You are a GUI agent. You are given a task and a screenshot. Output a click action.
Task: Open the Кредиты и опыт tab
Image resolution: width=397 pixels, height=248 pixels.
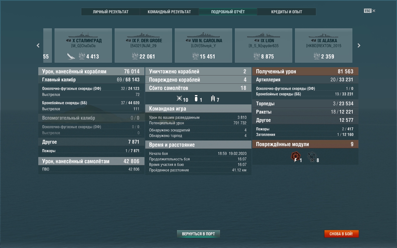coord(287,12)
